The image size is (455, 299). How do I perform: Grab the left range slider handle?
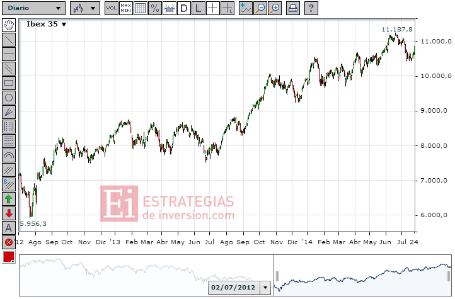click(x=277, y=276)
